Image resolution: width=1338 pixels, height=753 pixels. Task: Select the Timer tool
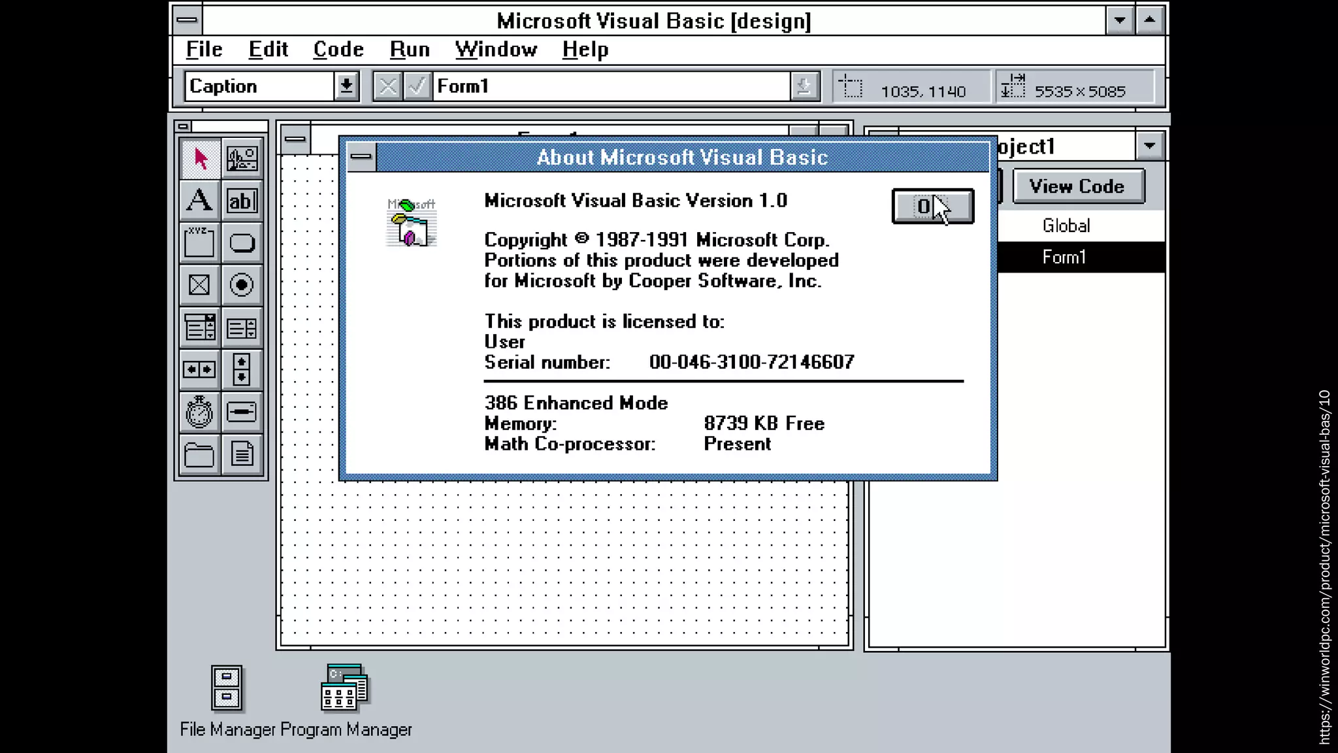pyautogui.click(x=199, y=412)
